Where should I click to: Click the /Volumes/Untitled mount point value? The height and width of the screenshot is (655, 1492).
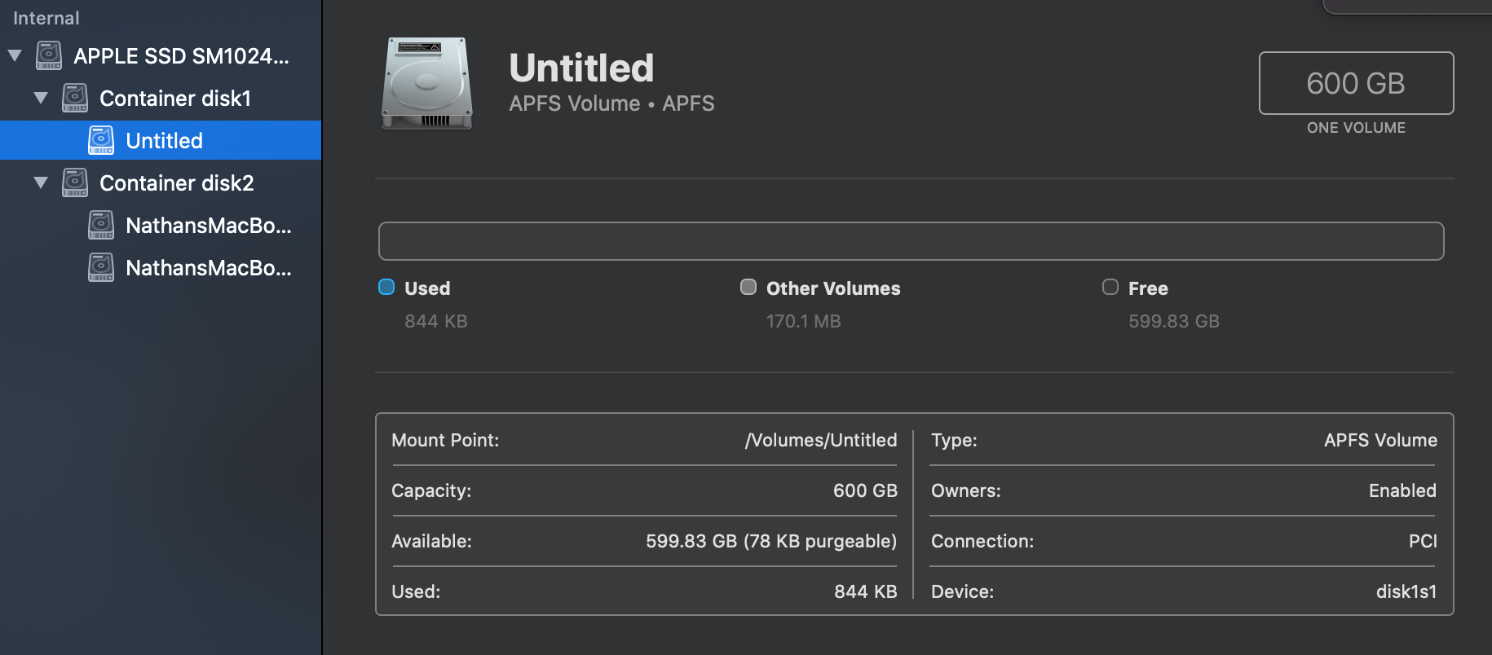[820, 440]
